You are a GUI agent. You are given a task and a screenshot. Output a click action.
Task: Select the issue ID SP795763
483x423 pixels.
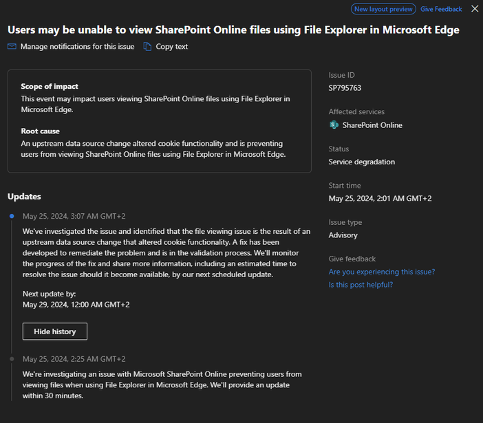point(345,88)
